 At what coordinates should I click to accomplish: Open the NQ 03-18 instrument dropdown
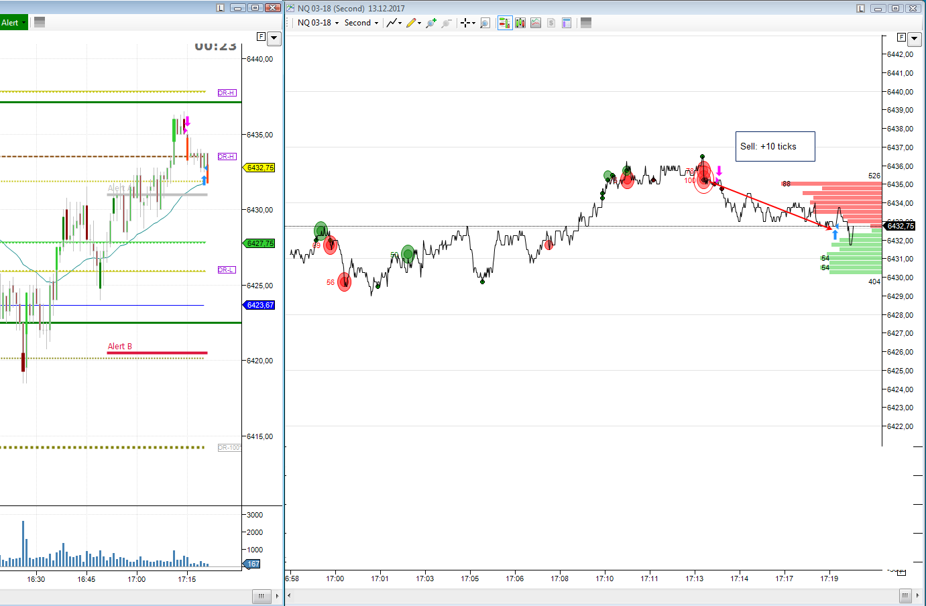pos(318,23)
